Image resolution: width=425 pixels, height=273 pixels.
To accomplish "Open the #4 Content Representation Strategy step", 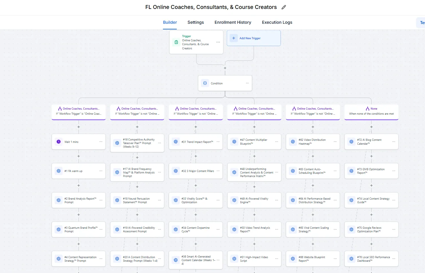I will coord(78,259).
